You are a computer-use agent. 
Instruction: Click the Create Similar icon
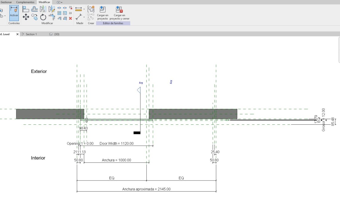91,9
